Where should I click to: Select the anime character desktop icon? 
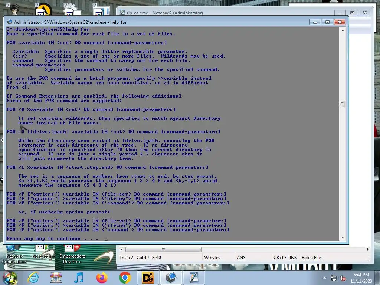15,10
